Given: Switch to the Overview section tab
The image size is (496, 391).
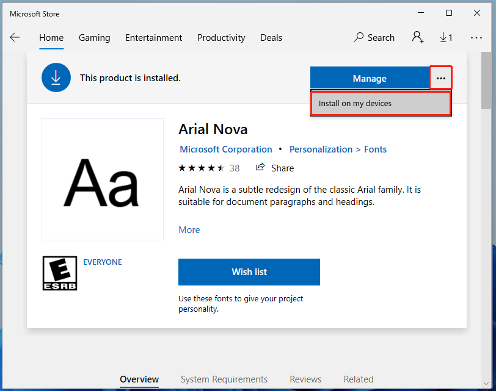Looking at the screenshot, I should point(139,379).
